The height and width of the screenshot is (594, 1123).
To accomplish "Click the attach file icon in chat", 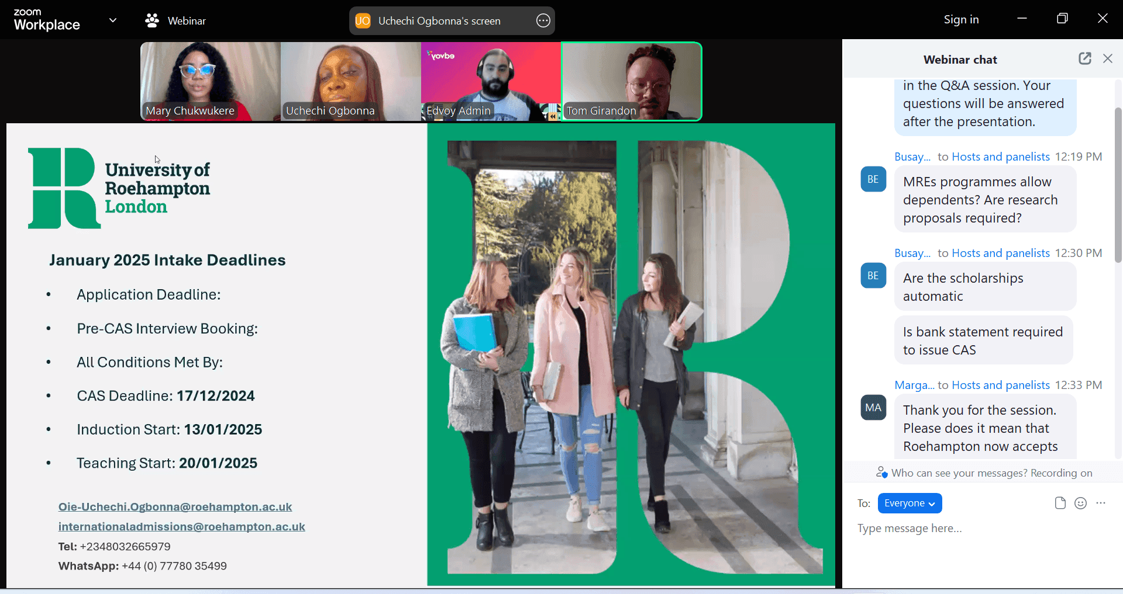I will click(1060, 503).
